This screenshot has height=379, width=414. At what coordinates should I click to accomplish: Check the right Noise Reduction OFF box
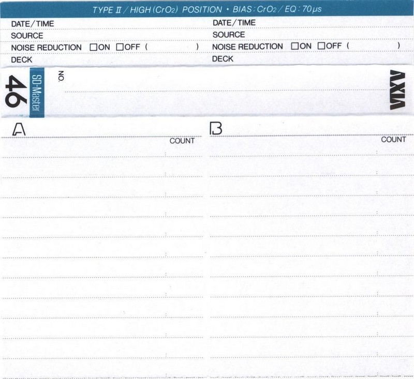321,46
